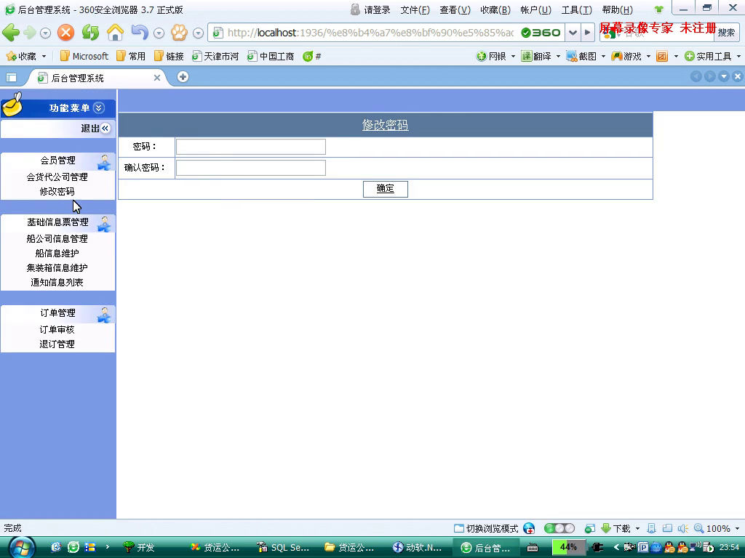Go to the home page icon
The width and height of the screenshot is (745, 558).
coord(116,32)
